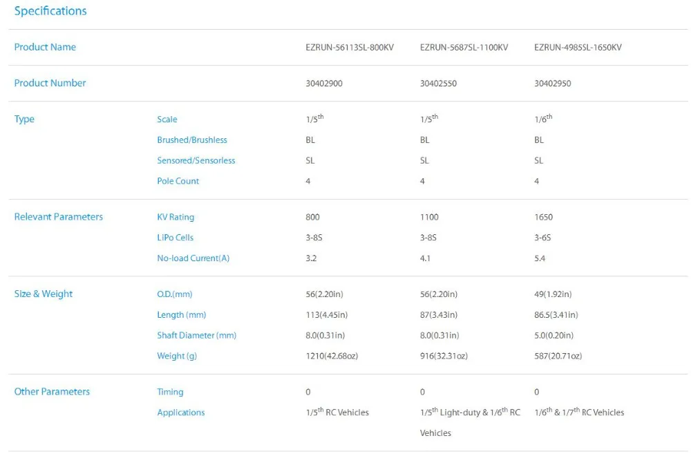Click weight value 1210(42.68oz)

click(x=332, y=356)
